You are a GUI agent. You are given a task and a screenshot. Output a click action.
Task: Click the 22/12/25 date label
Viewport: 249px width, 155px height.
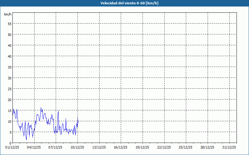click(x=164, y=147)
